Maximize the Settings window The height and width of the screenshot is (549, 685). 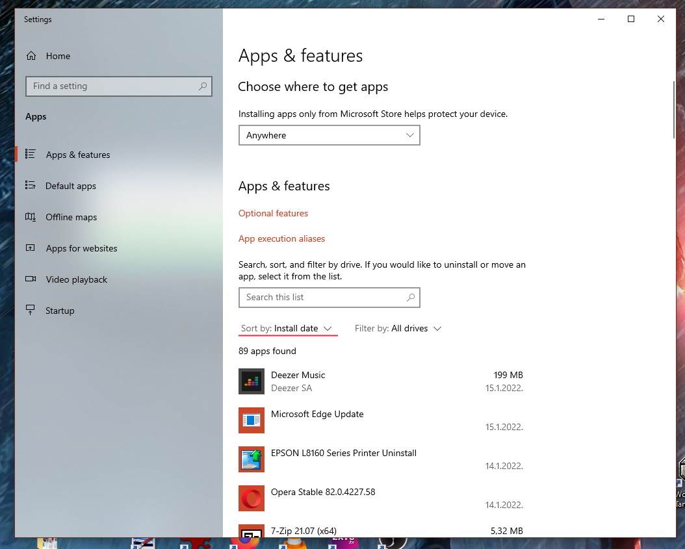[x=630, y=19]
